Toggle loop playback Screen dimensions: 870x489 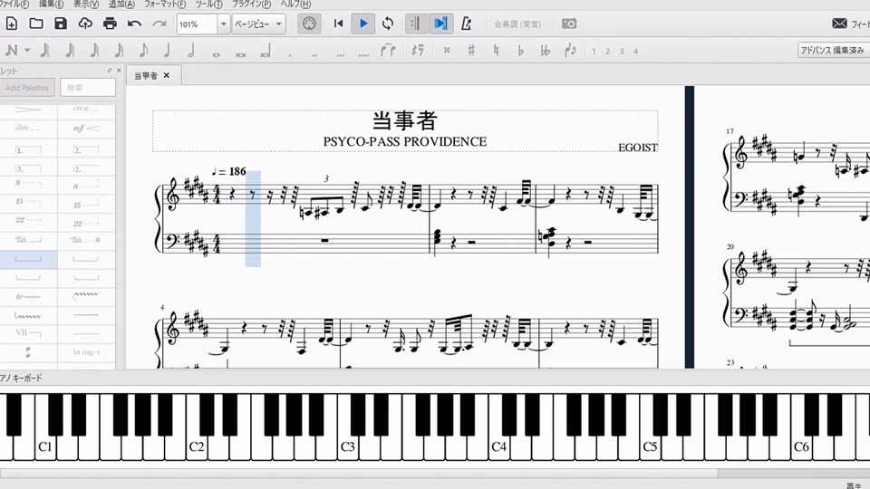click(388, 24)
